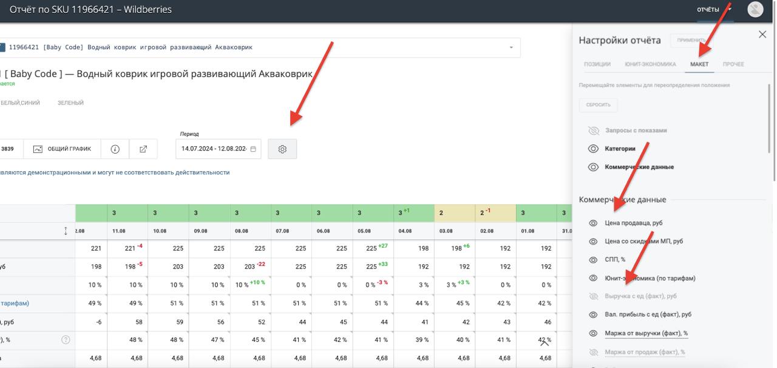
Task: Click the cell 3 % with +3 % change
Action: click(x=455, y=285)
